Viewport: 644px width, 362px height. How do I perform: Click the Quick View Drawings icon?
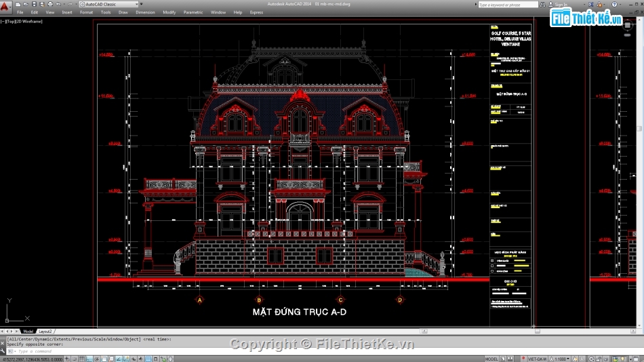510,359
